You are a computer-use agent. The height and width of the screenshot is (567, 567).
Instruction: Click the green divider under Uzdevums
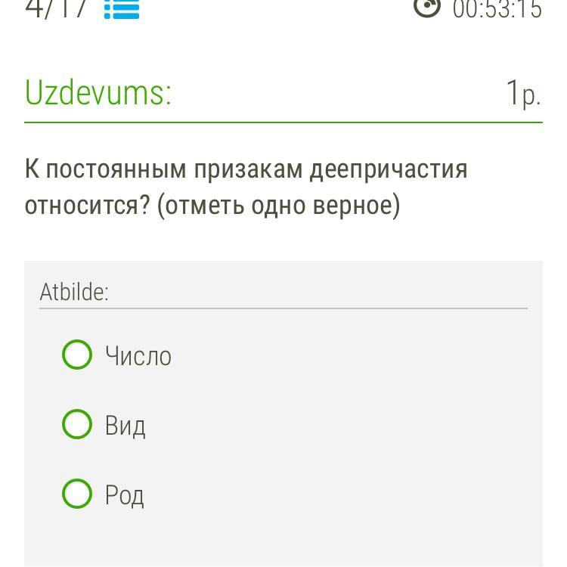pos(283,122)
